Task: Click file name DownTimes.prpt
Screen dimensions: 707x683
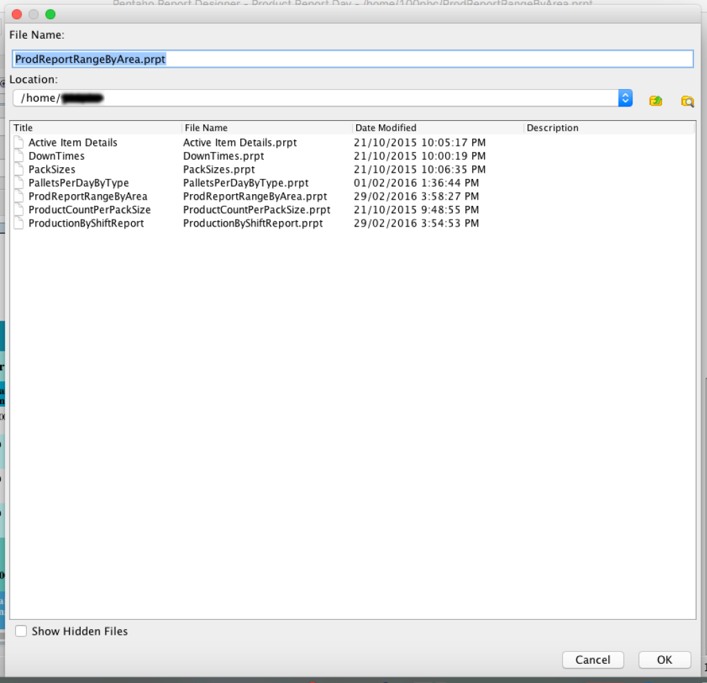Action: pyautogui.click(x=224, y=156)
